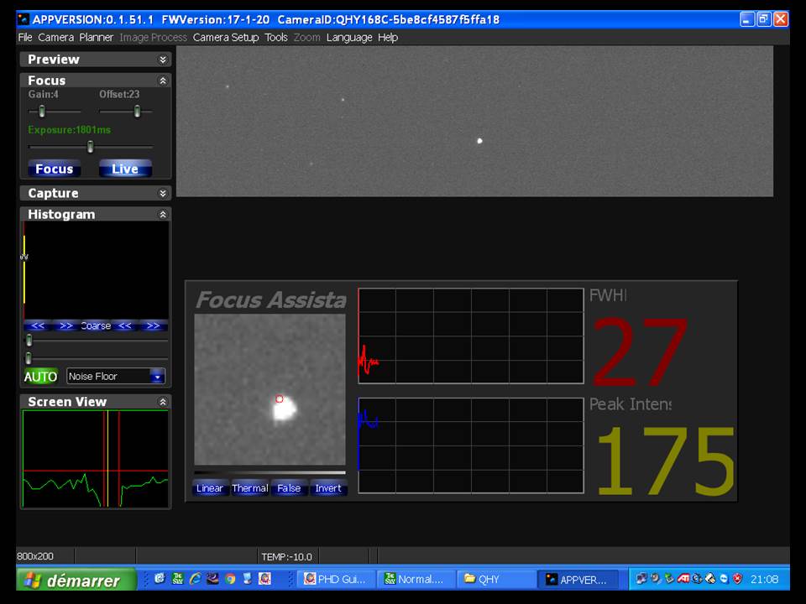Click the red star marker in Focus Assistant
Screen dimensions: 806x604
point(280,399)
